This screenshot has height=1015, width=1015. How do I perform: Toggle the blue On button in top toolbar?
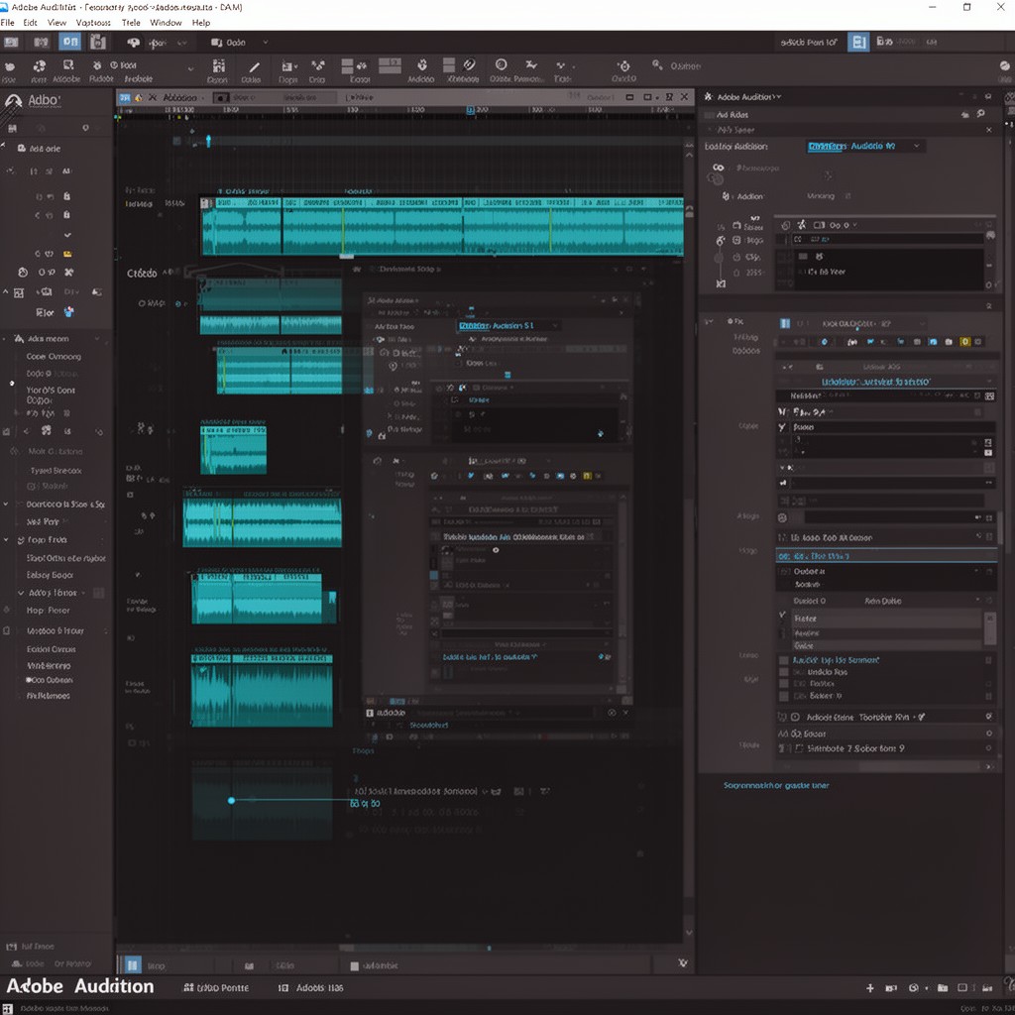[70, 43]
